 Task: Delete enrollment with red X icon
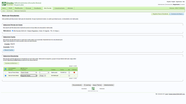(x=74, y=73)
